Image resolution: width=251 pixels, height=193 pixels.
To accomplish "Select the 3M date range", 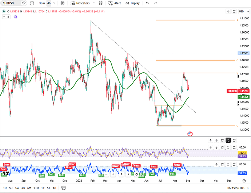I will (23, 188).
